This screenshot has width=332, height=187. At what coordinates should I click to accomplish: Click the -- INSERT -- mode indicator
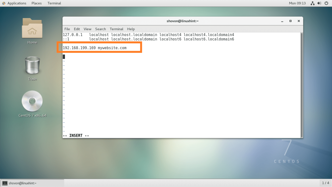(76, 136)
